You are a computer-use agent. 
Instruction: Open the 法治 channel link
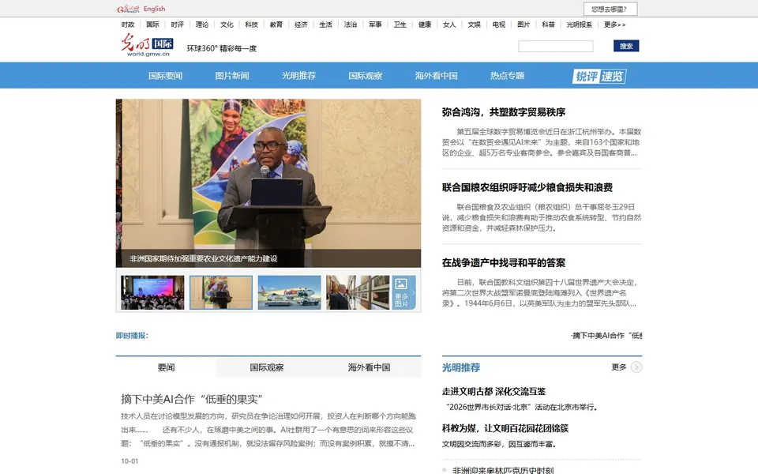[x=351, y=24]
